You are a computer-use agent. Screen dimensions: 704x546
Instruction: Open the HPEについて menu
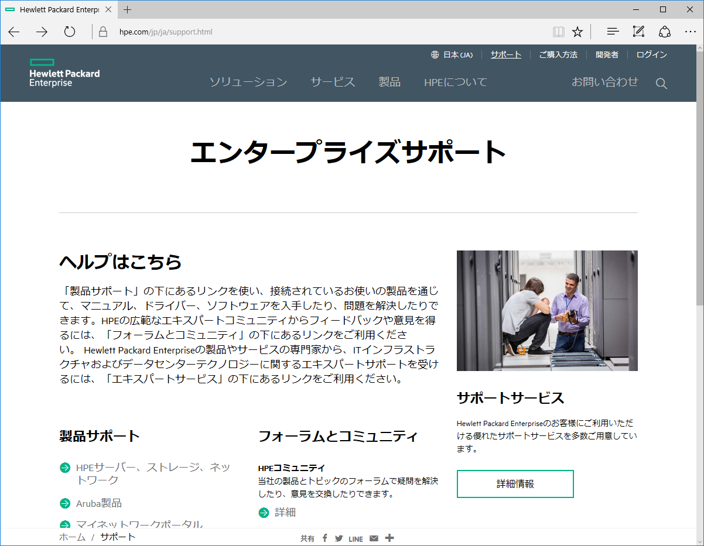click(x=456, y=83)
